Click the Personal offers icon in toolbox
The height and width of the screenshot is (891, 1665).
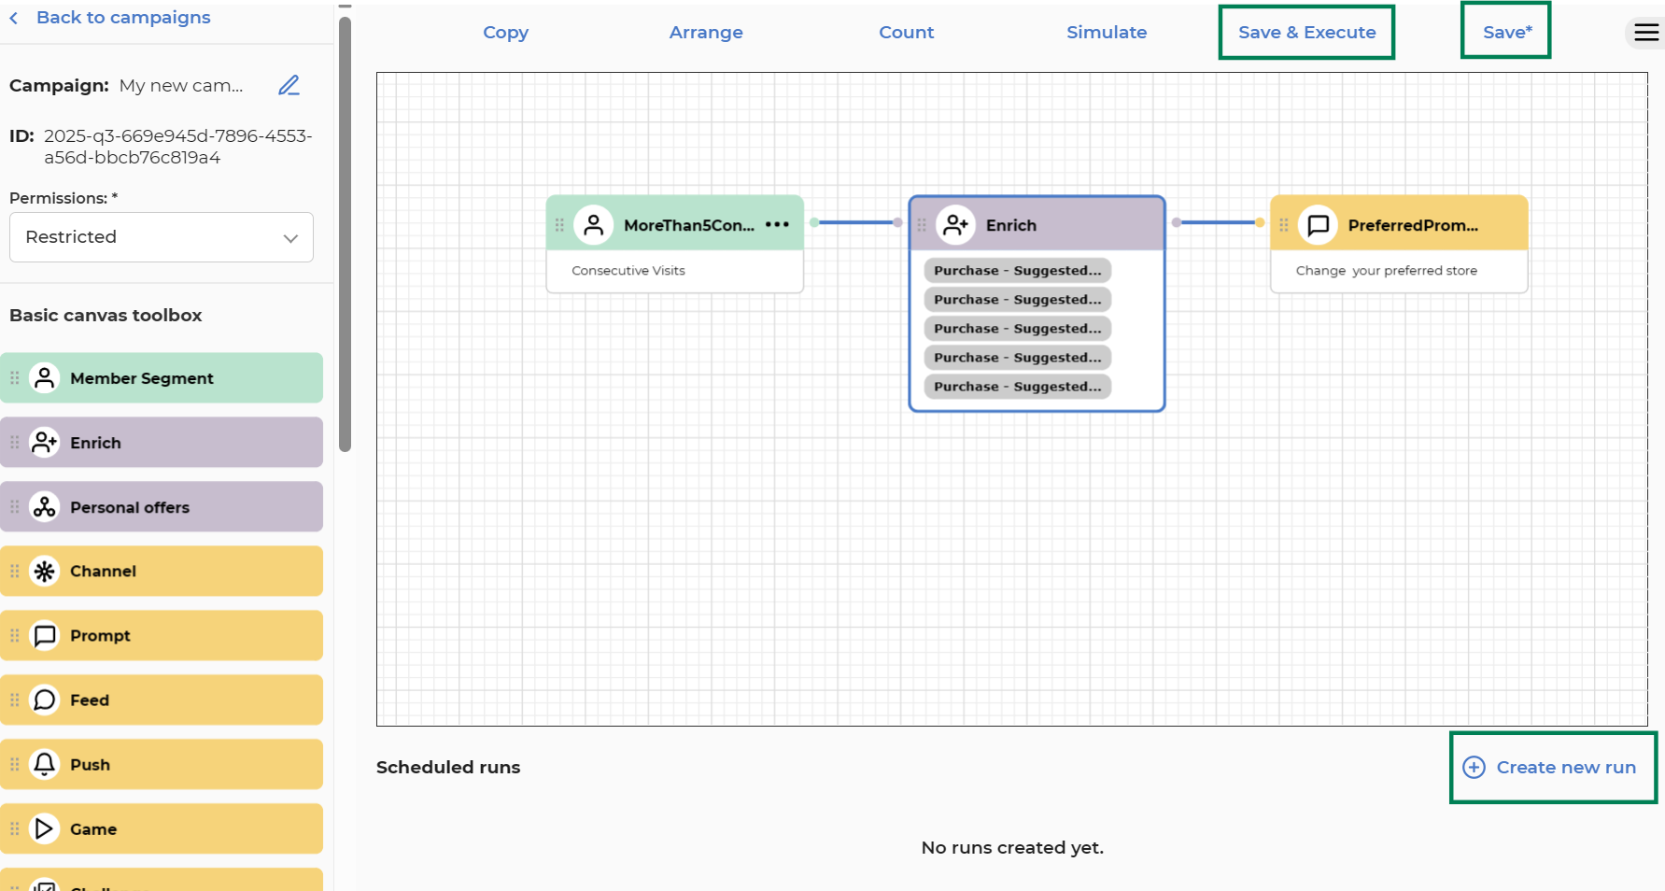[x=45, y=507]
